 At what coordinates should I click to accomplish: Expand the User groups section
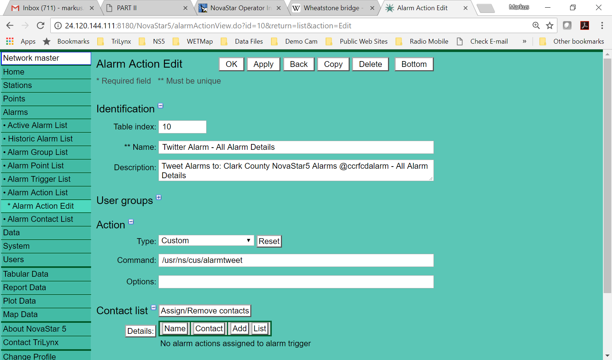click(158, 197)
